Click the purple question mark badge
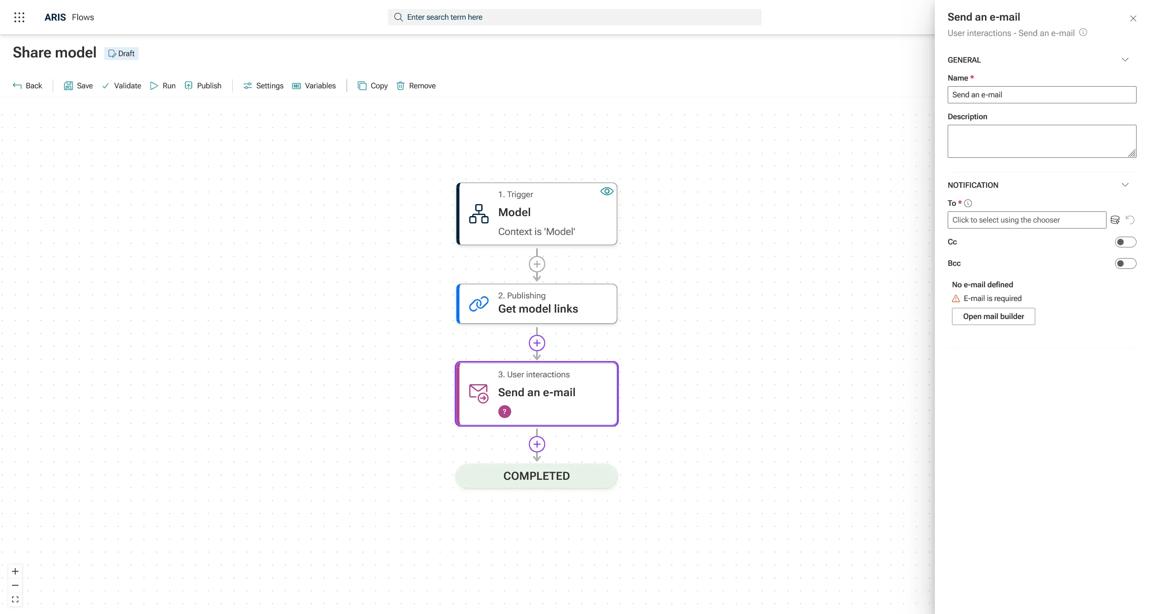 pyautogui.click(x=504, y=411)
